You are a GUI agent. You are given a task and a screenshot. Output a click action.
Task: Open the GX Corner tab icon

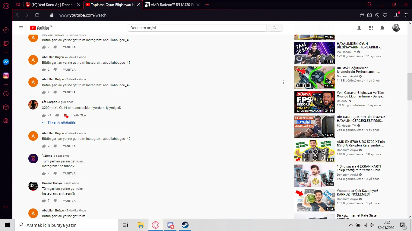(18, 5)
